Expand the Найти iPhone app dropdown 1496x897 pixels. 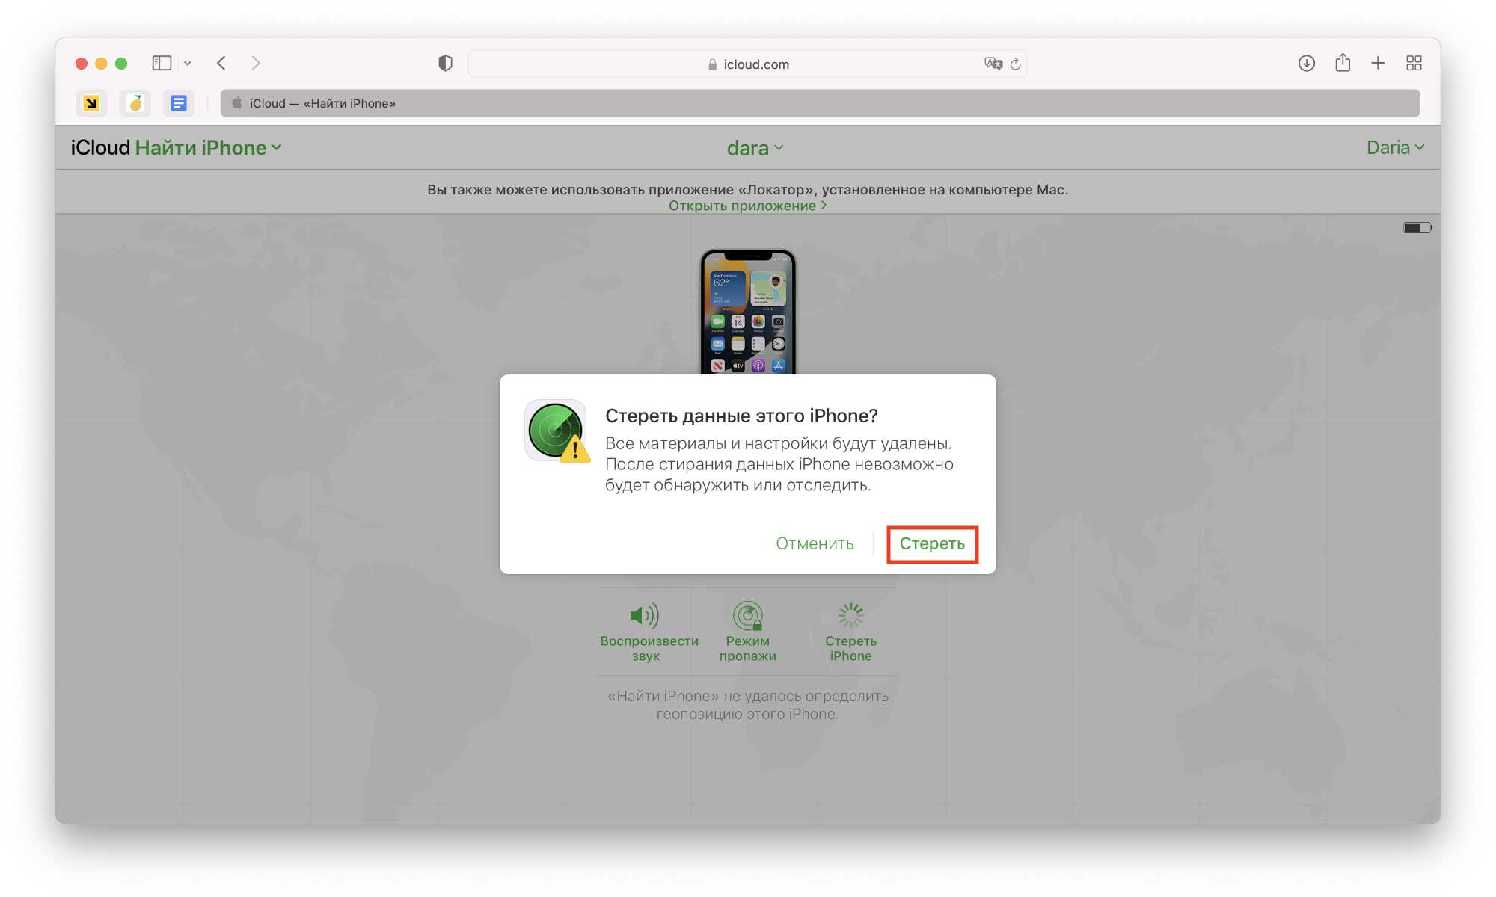[x=208, y=148]
